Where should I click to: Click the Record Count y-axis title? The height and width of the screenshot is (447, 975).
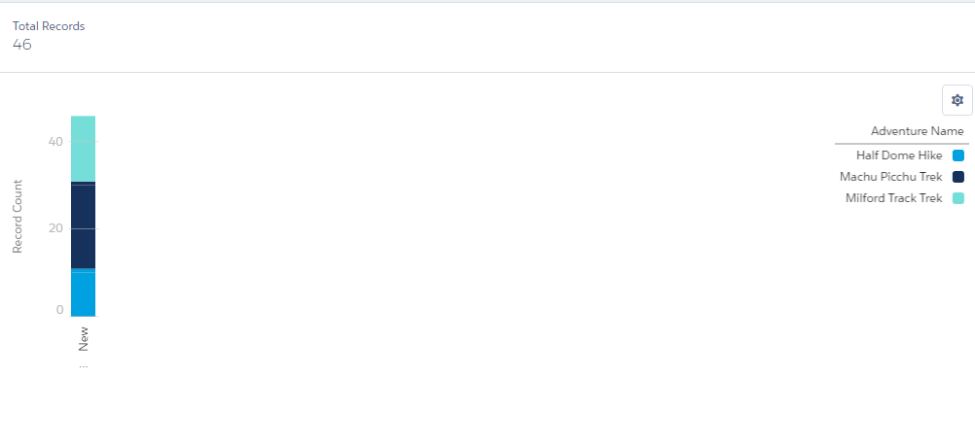(18, 216)
